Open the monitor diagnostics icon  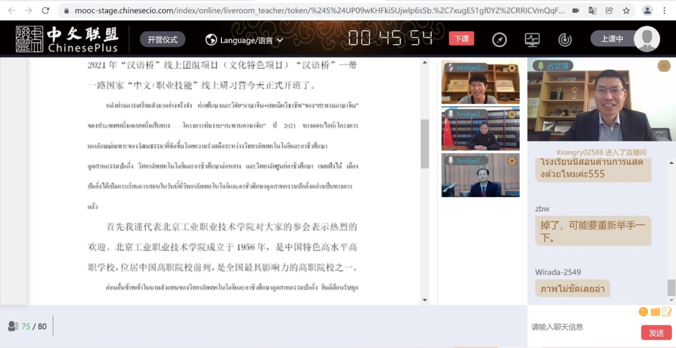(x=532, y=40)
